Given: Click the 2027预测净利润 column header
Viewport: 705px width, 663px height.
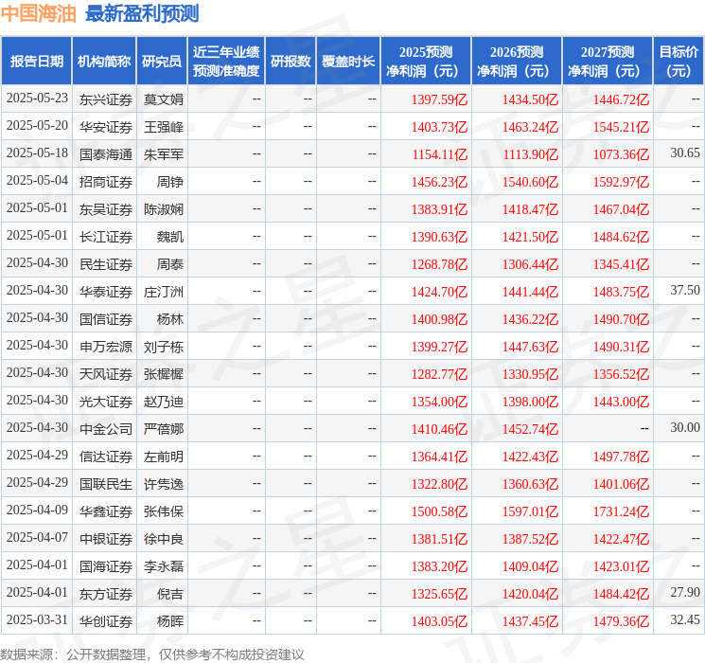Looking at the screenshot, I should point(608,61).
